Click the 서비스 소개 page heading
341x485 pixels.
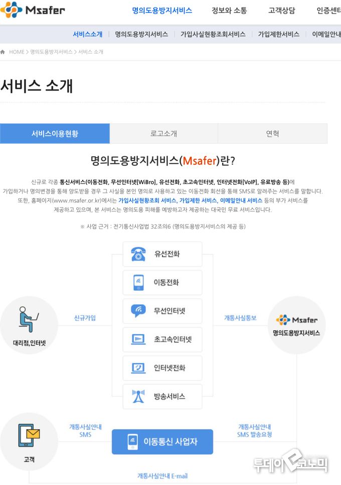pyautogui.click(x=37, y=86)
